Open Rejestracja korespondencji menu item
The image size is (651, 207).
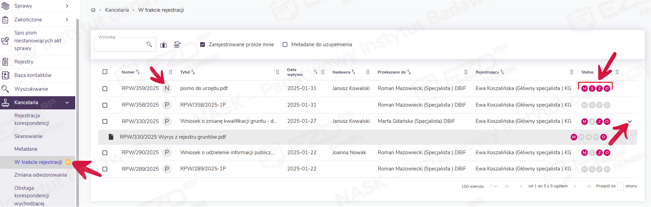pos(31,119)
